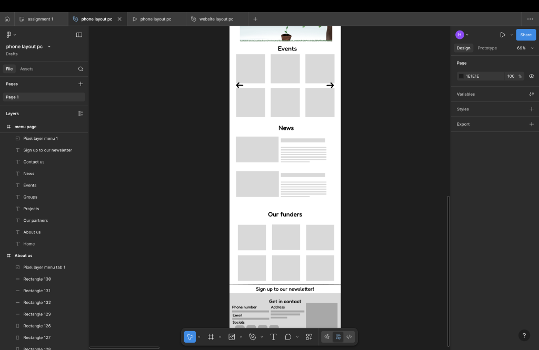This screenshot has height=350, width=539.
Task: Select the Pen tool
Action: click(253, 337)
